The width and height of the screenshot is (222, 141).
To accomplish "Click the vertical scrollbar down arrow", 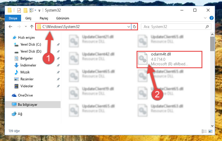I will (212, 126).
